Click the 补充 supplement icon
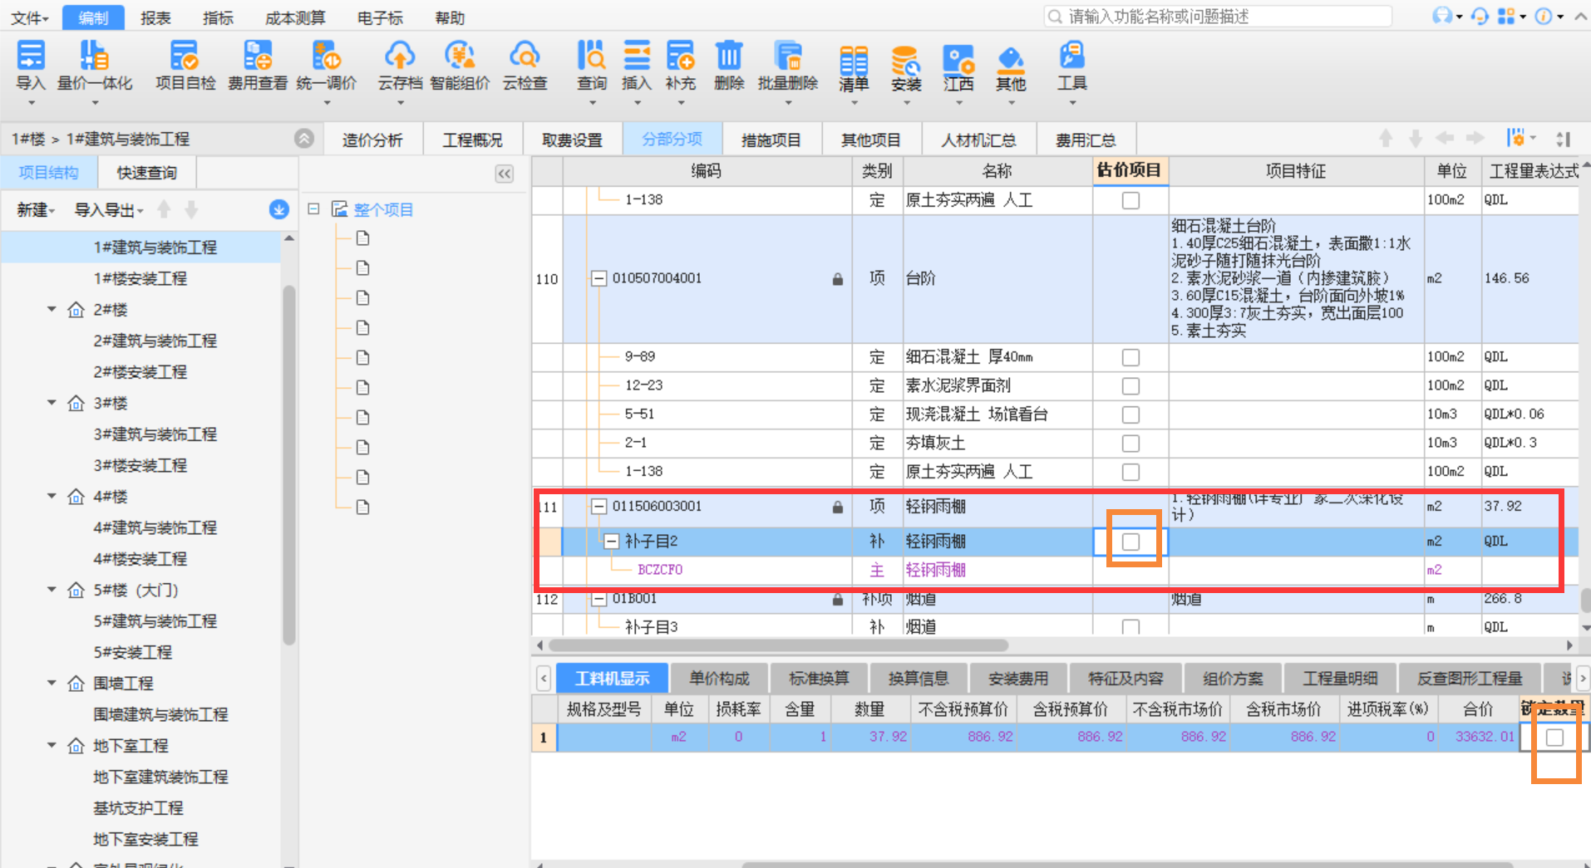 680,56
